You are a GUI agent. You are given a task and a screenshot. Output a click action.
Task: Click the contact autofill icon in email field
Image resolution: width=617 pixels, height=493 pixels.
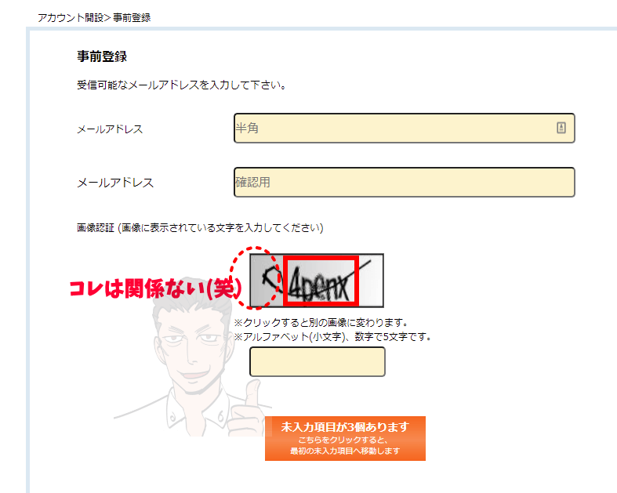click(561, 128)
